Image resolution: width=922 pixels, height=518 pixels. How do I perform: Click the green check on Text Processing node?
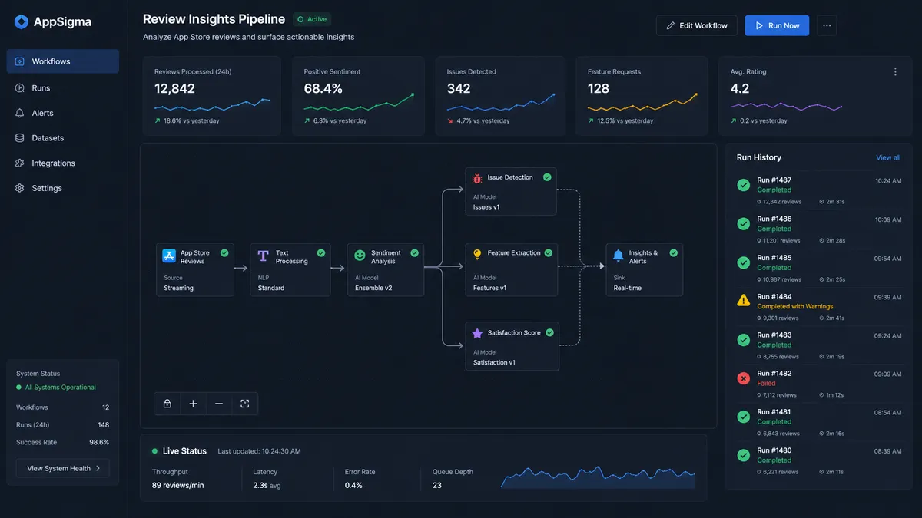pyautogui.click(x=320, y=252)
